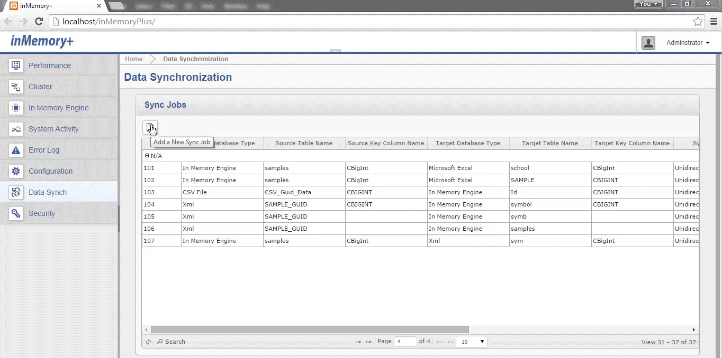
Task: Click the next page grid arrow
Action: pyautogui.click(x=439, y=342)
